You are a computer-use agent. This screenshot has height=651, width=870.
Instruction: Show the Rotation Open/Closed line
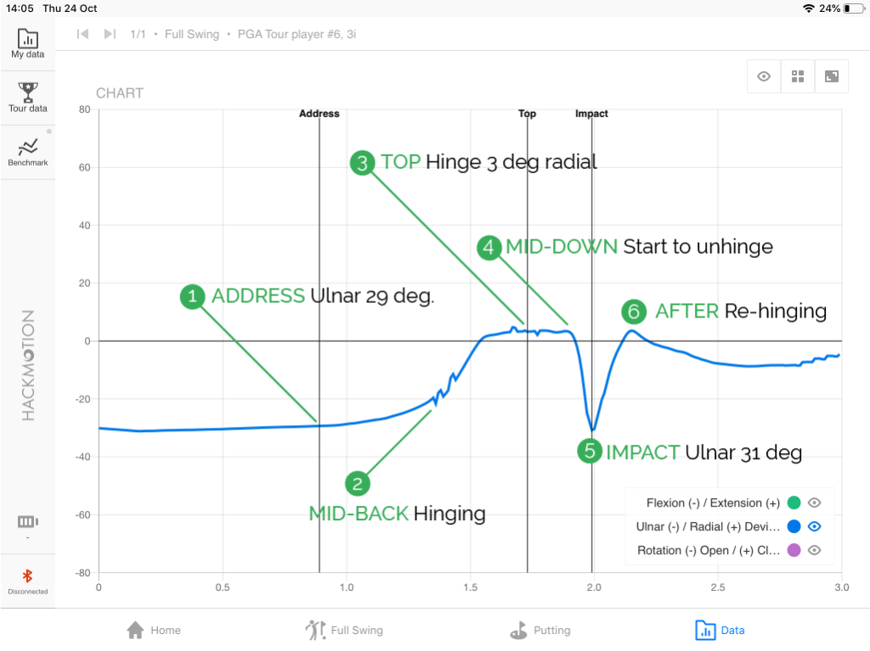(815, 551)
